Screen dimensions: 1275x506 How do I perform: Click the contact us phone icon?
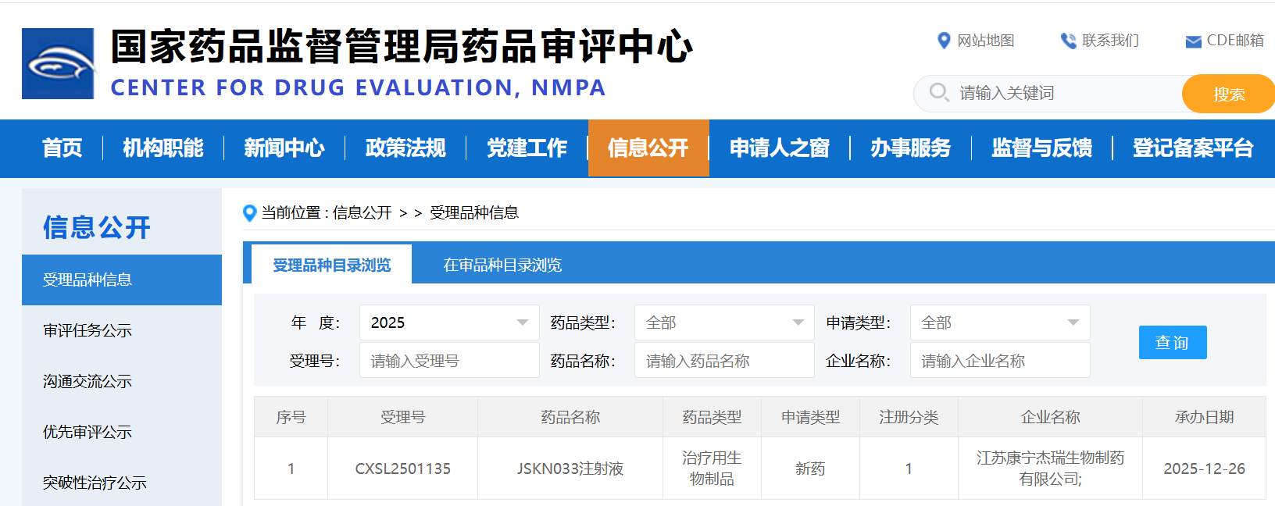[1068, 41]
